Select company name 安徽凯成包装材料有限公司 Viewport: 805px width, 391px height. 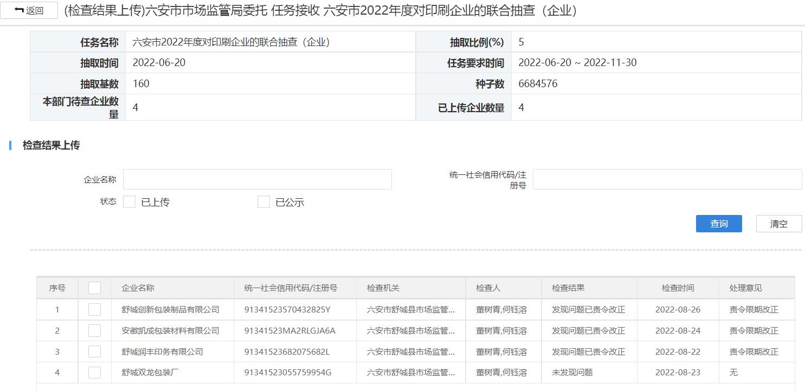click(x=171, y=331)
